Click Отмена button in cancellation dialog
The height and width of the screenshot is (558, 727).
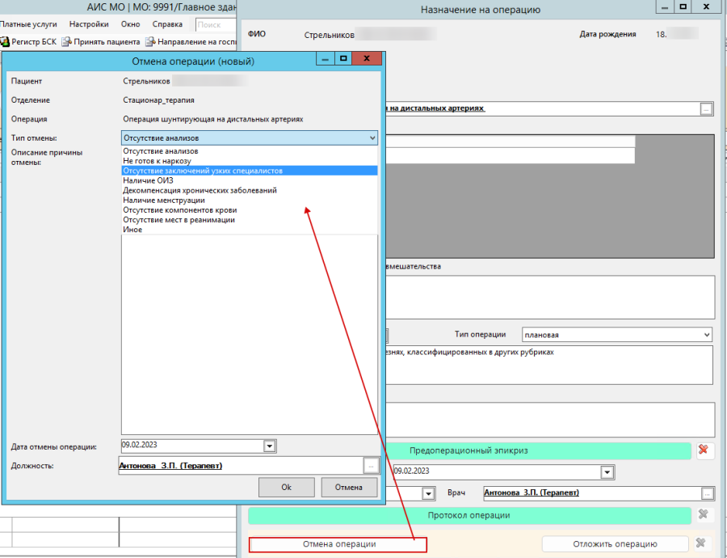pyautogui.click(x=349, y=487)
